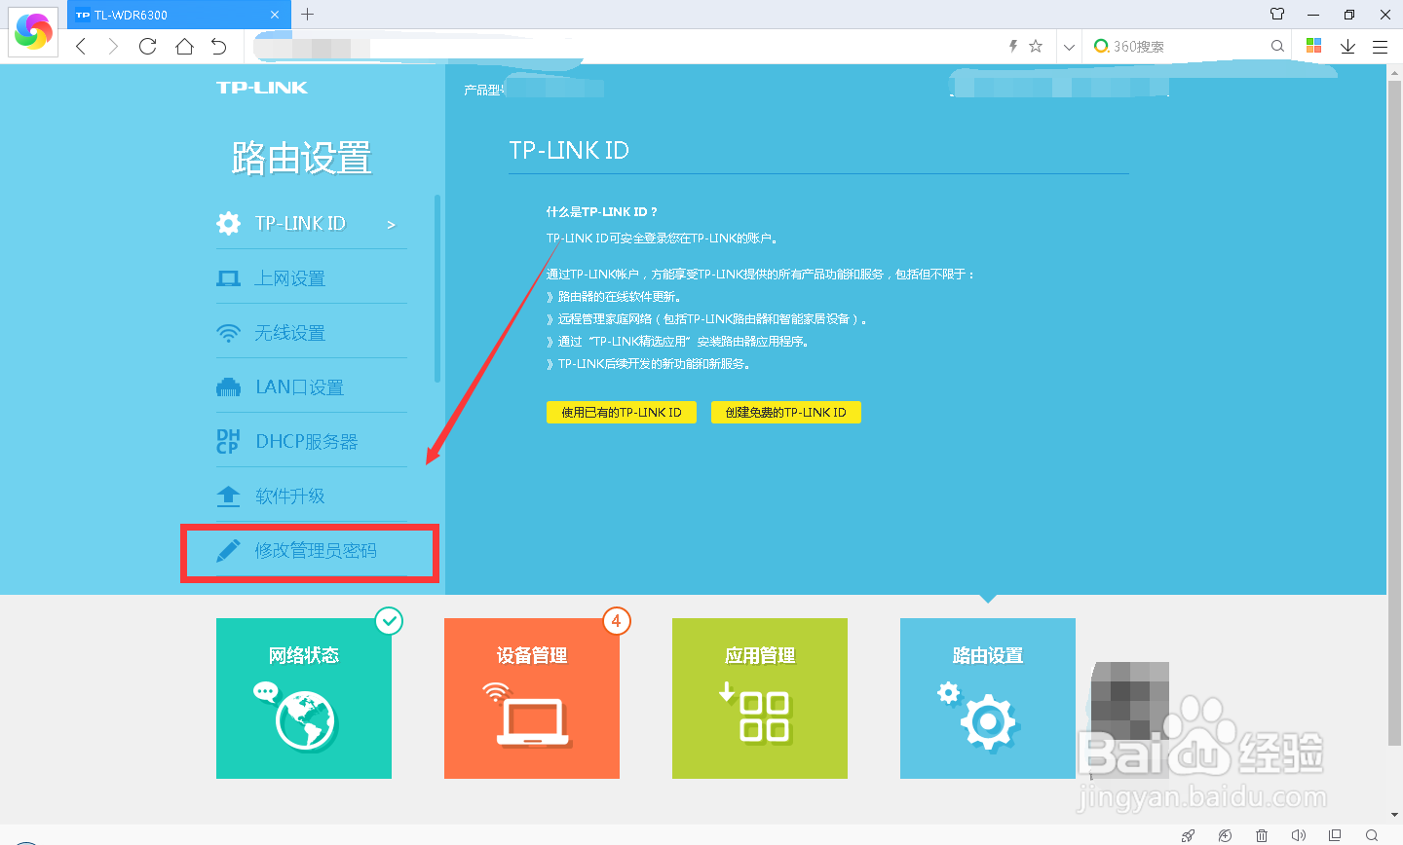Click the rocket accelerator icon in status bar
Image resolution: width=1403 pixels, height=845 pixels.
(1188, 835)
